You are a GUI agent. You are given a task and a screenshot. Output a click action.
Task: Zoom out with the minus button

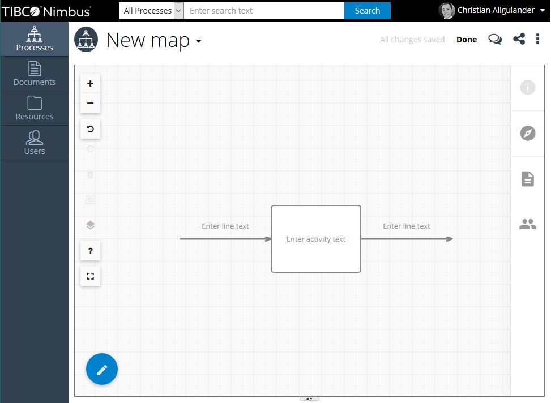tap(90, 104)
